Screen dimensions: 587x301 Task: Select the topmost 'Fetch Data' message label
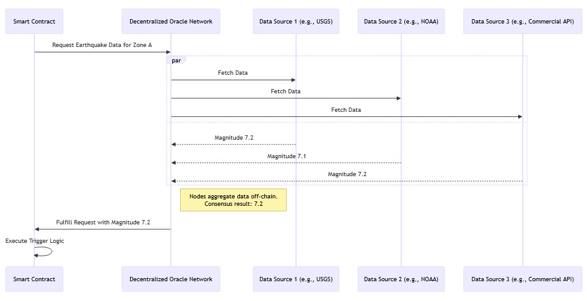tap(233, 73)
